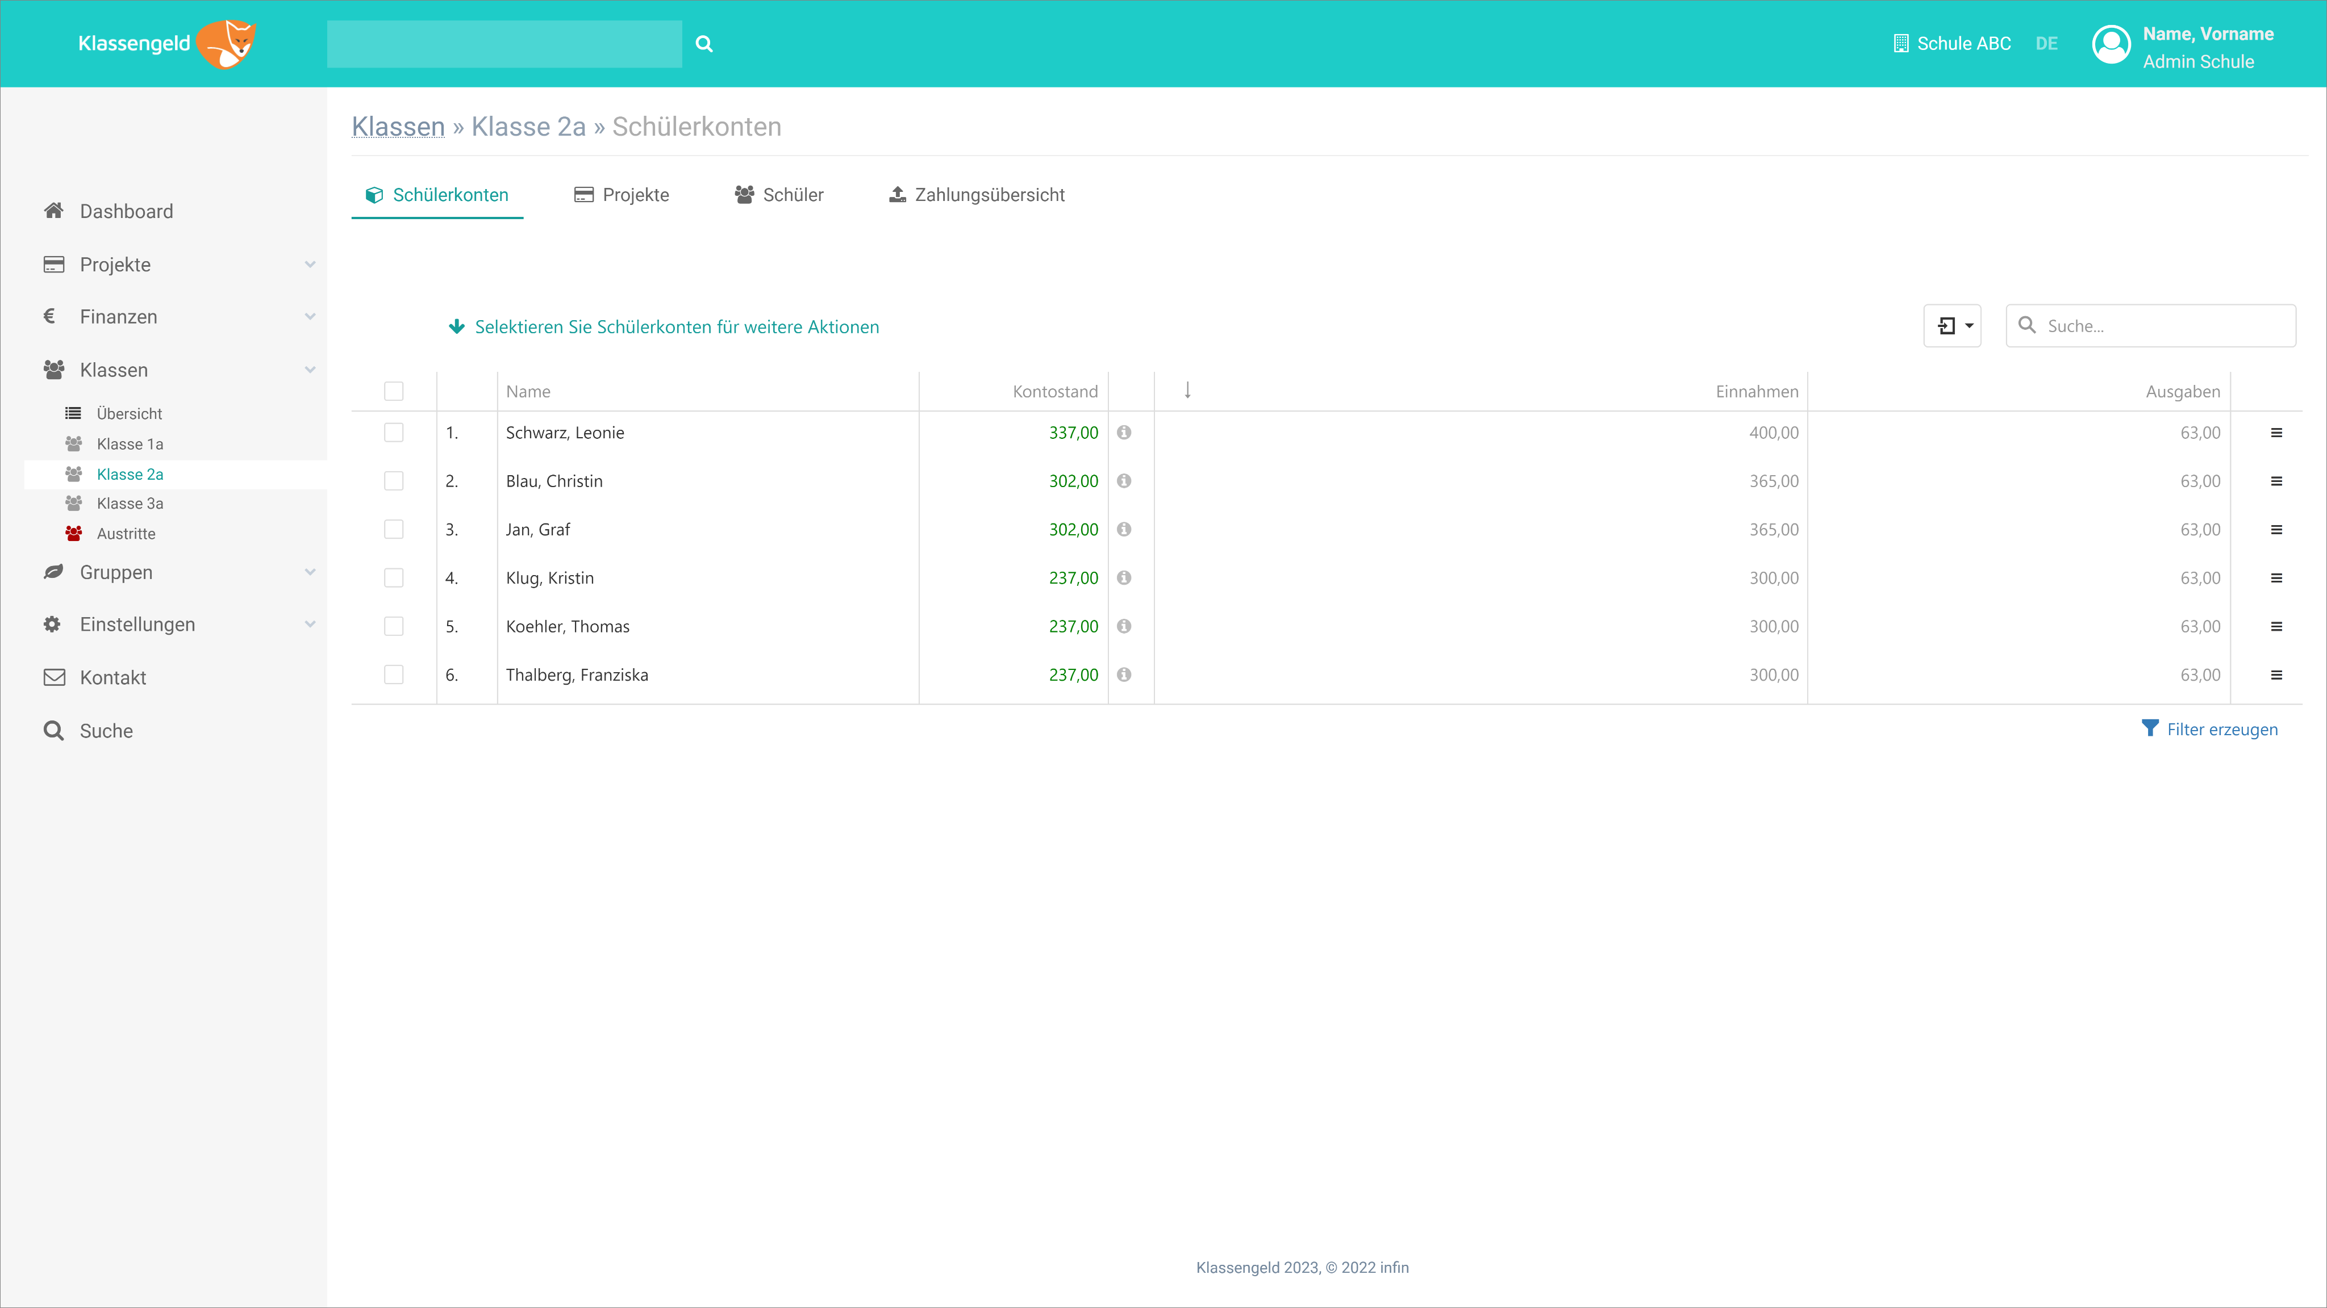Switch to the Zahlungsübersicht tab
The image size is (2327, 1308).
tap(977, 195)
